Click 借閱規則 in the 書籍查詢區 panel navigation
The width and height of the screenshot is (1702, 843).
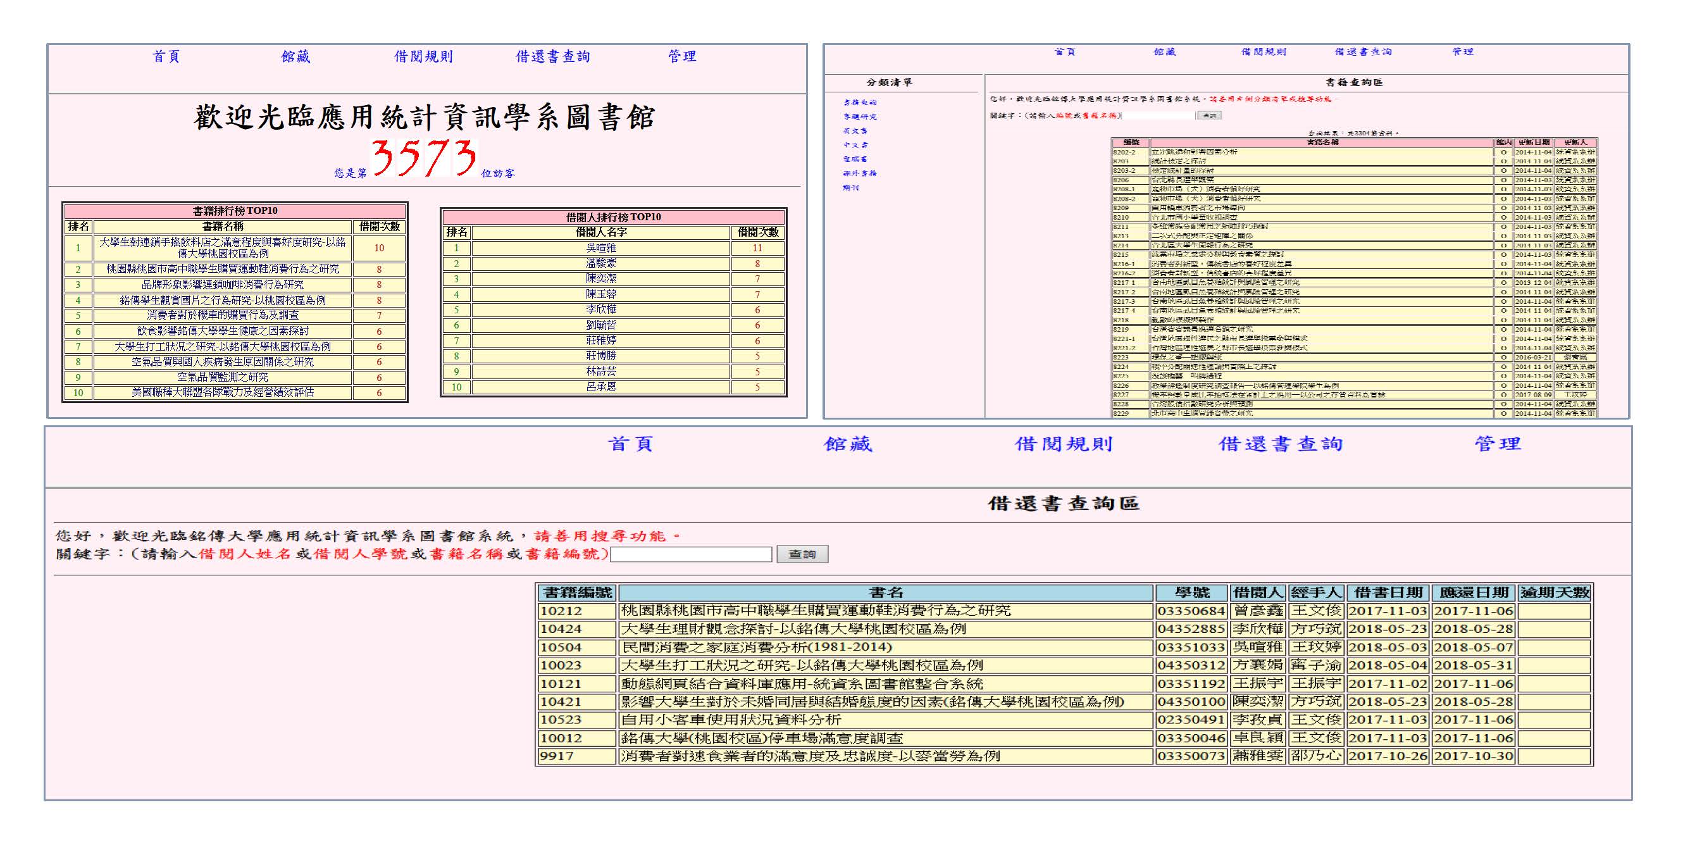(x=1264, y=51)
